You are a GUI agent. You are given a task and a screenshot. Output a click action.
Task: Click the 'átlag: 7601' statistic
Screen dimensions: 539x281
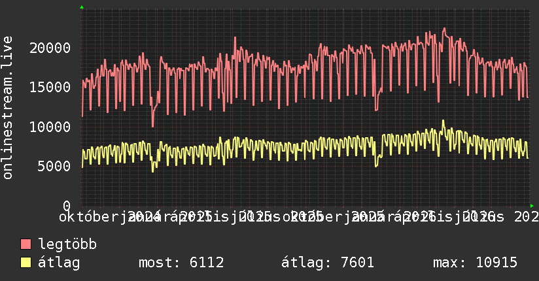point(328,263)
